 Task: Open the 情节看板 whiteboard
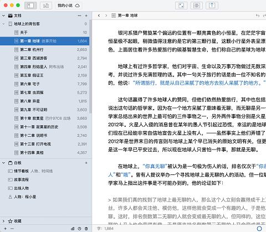pos(44,171)
